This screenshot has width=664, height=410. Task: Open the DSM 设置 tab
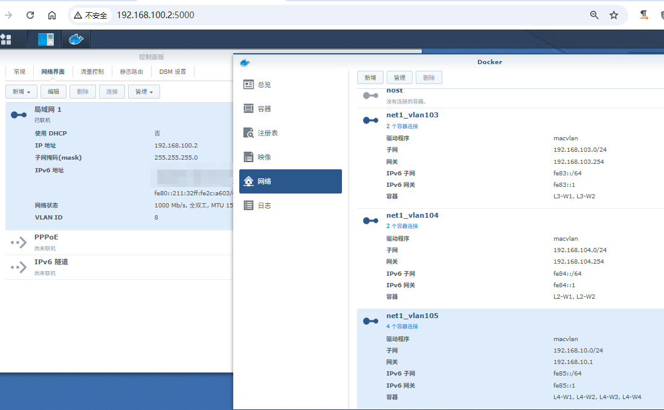pyautogui.click(x=173, y=72)
